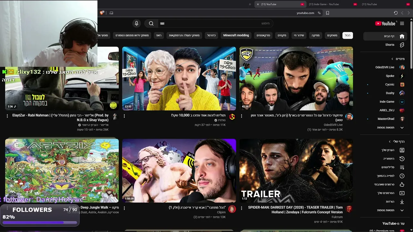Select the Minecraft modding filter chip
This screenshot has height=232, width=413.
pos(236,35)
